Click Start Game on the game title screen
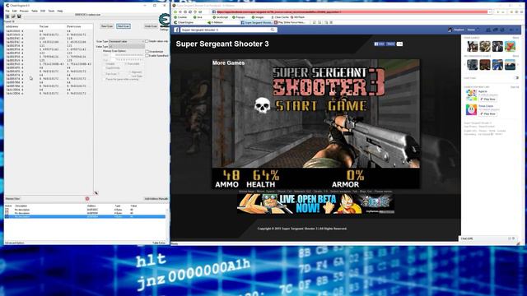 click(x=320, y=106)
